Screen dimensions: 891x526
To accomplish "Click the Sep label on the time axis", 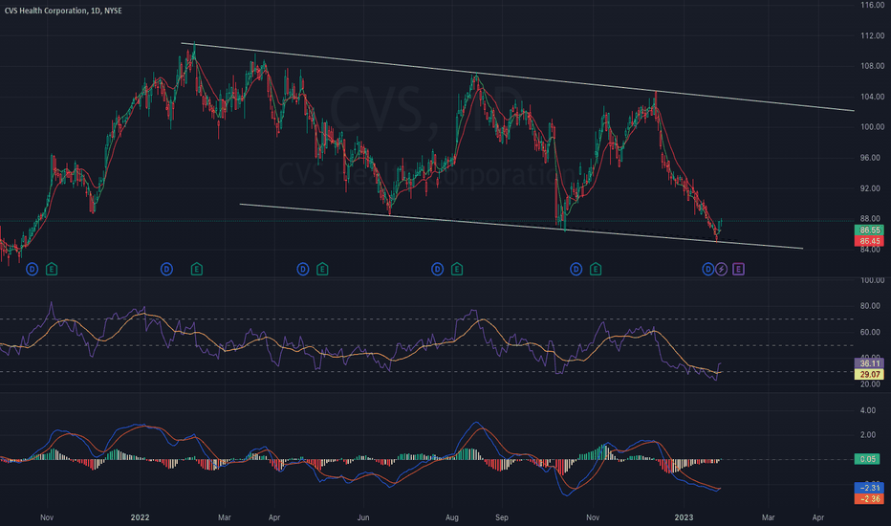I will (x=502, y=517).
